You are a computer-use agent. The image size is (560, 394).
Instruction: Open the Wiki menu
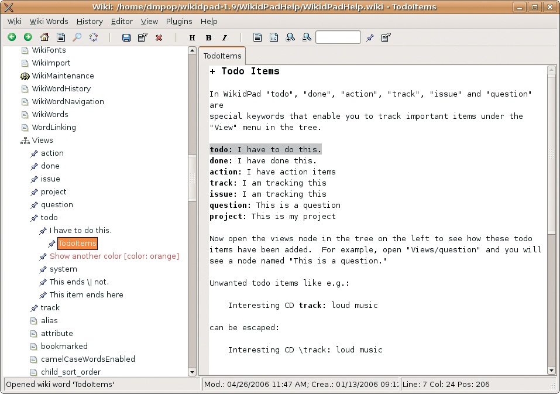(x=14, y=22)
